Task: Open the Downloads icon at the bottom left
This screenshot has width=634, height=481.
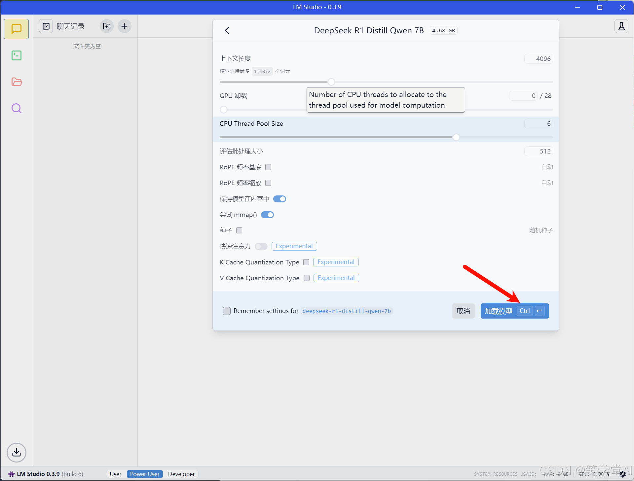Action: (16, 452)
